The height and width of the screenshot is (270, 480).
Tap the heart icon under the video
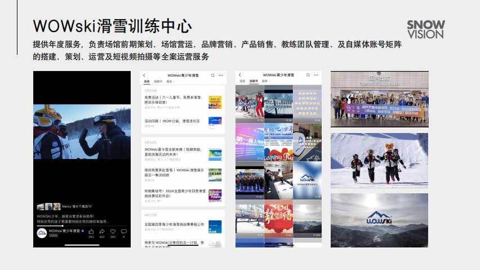tap(113, 232)
